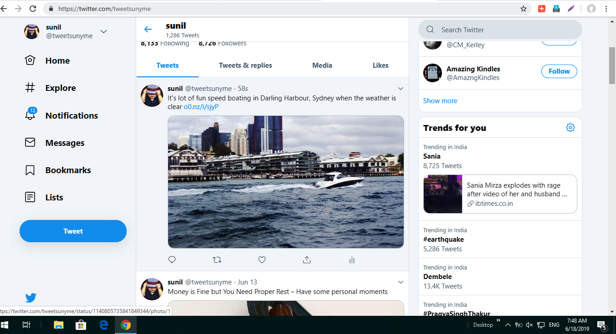Open Chrome three-dot menu
This screenshot has height=334, width=616.
[606, 9]
